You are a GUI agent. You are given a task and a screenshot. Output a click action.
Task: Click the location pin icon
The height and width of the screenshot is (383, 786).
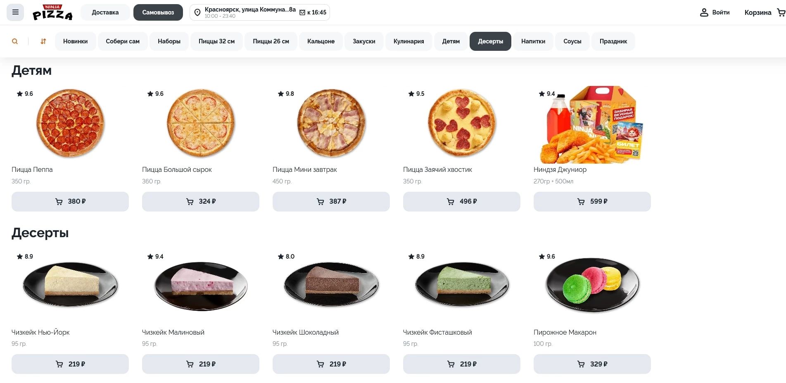tap(197, 13)
